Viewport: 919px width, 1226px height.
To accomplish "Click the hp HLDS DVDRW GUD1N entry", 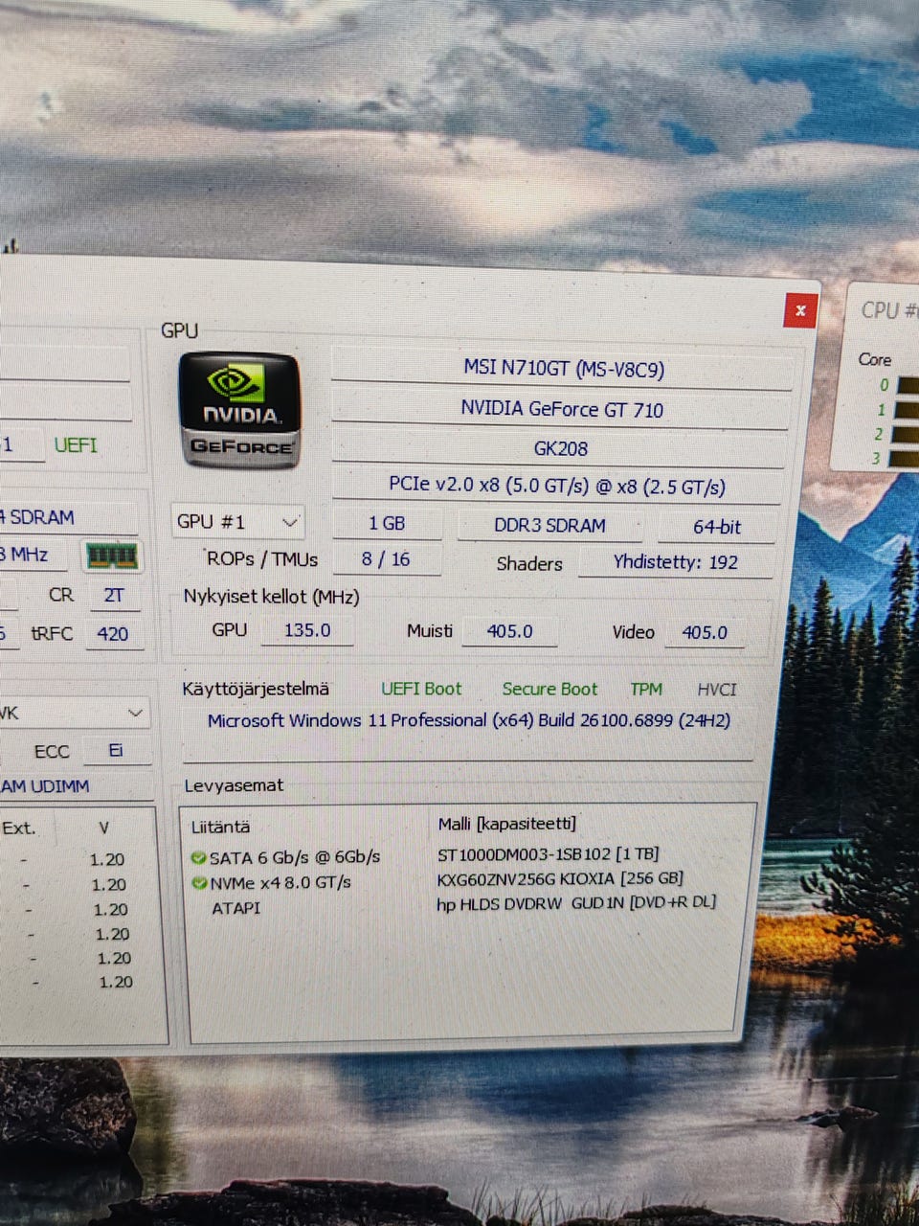I will coord(576,902).
